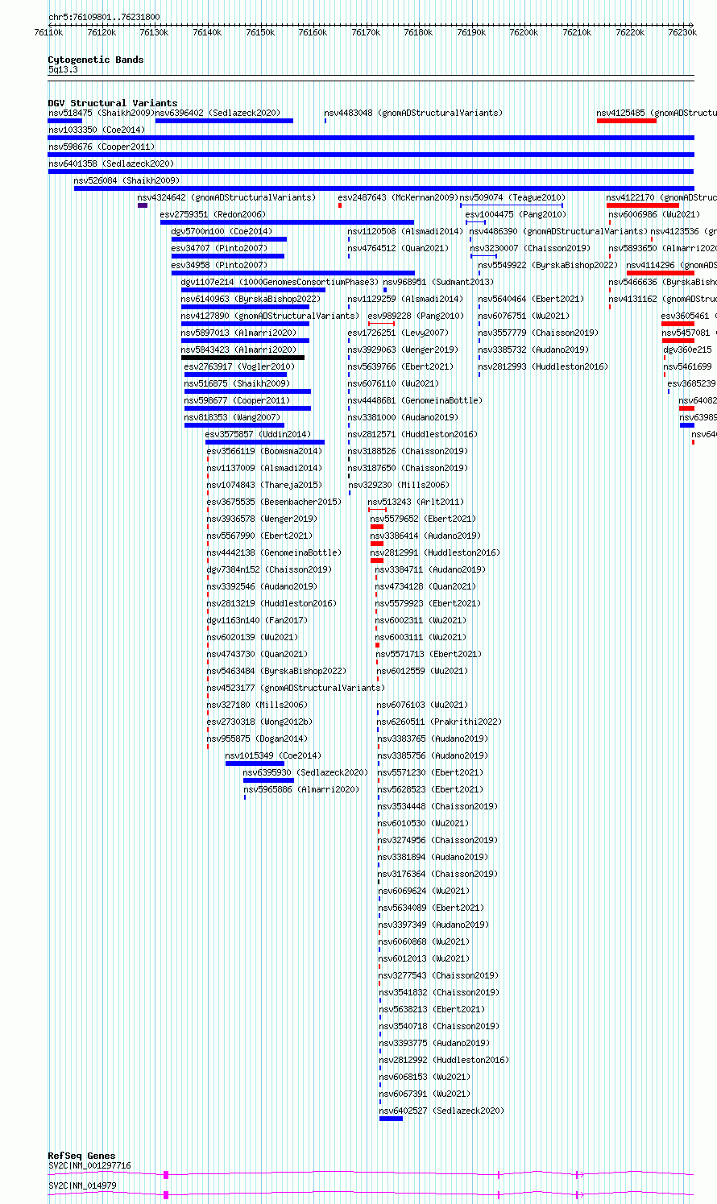
Task: Select esv2730318 (Wong2012b) variant
Action: tap(259, 722)
